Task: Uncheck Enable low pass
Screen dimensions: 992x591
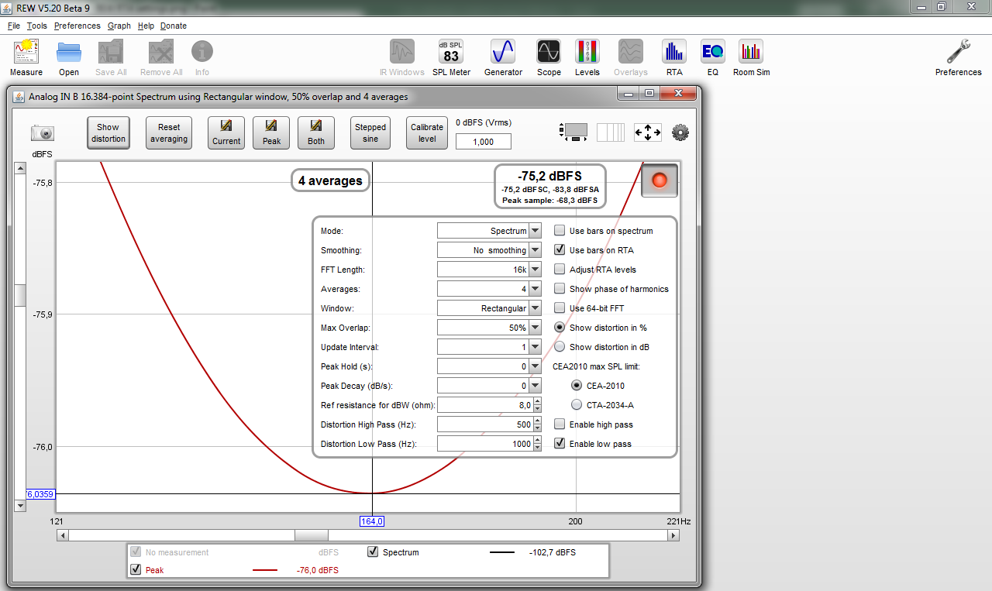Action: point(560,444)
